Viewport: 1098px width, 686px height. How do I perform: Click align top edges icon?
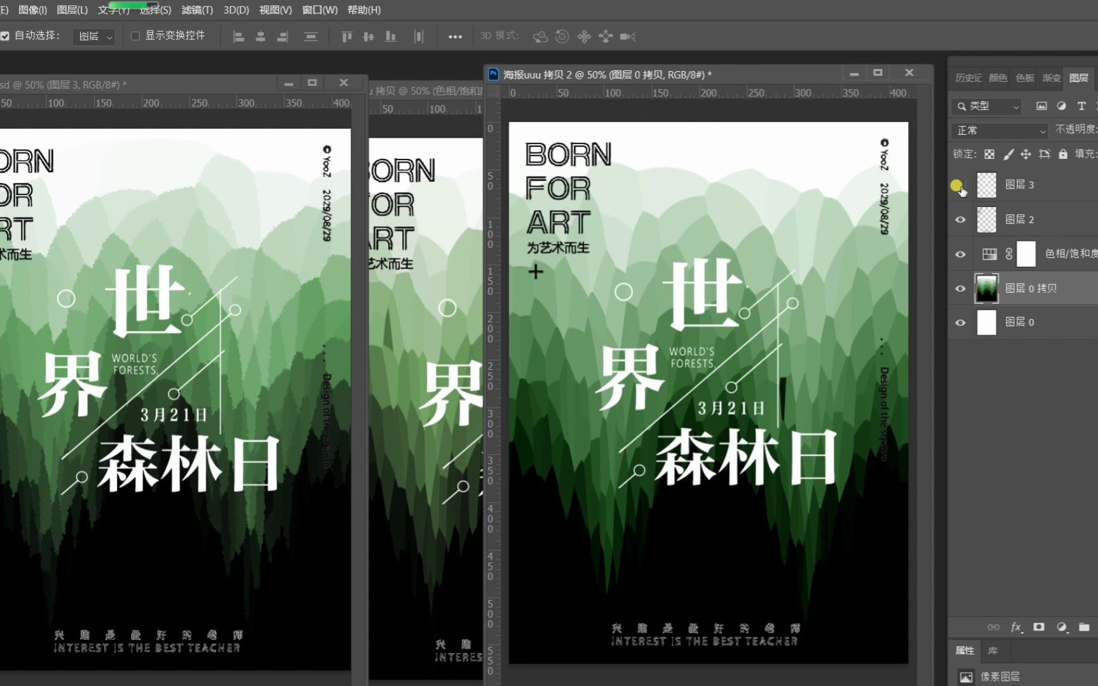pos(347,37)
